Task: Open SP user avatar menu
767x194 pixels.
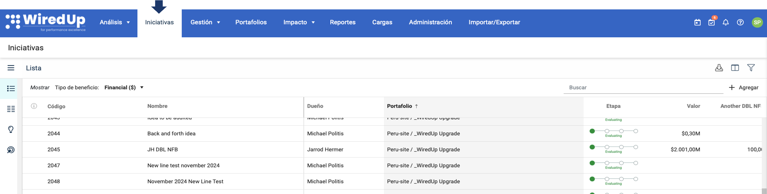Action: pos(757,23)
